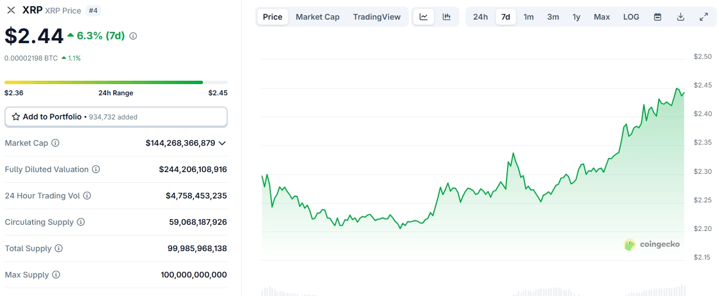719x296 pixels.
Task: Toggle LOG scale on chart
Action: click(631, 17)
